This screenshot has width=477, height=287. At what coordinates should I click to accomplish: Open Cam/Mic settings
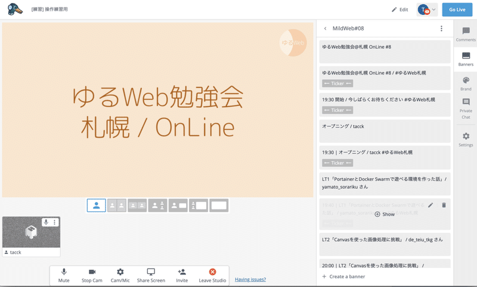[x=120, y=276]
